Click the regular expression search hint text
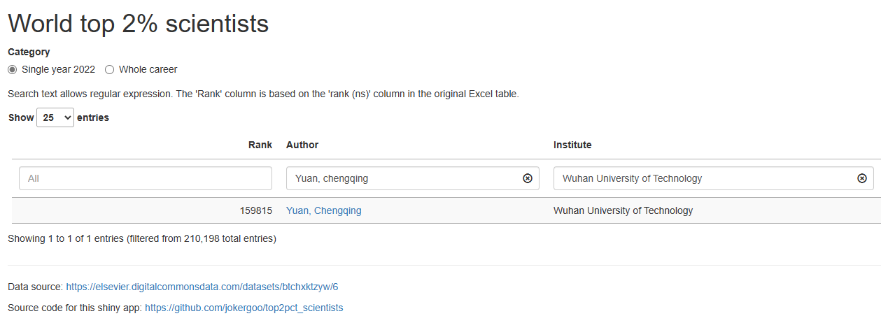 click(x=263, y=94)
